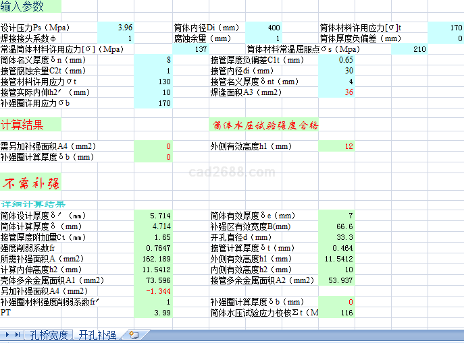The image size is (464, 343).
Task: Select the red 不需补强 result text
Action: (x=31, y=183)
